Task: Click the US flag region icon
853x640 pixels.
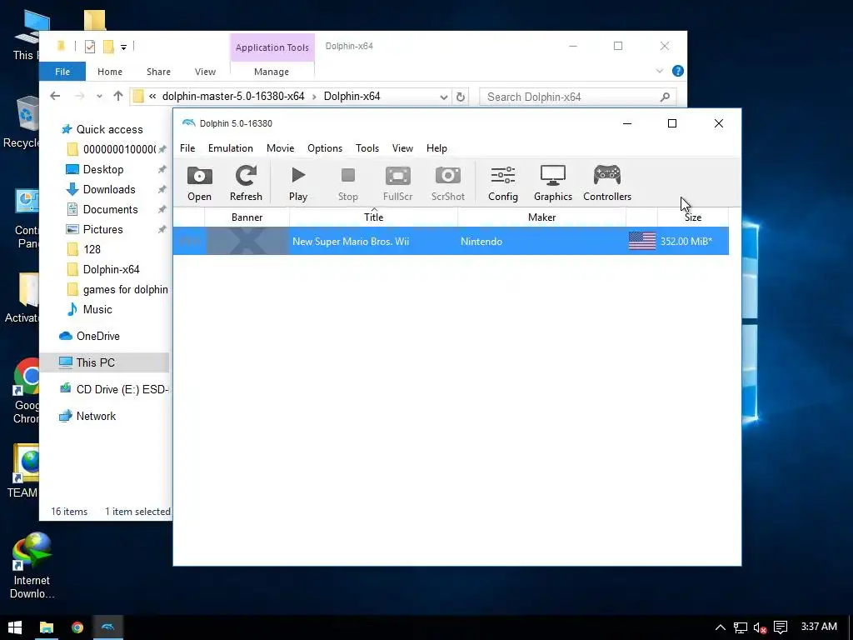Action: click(642, 241)
